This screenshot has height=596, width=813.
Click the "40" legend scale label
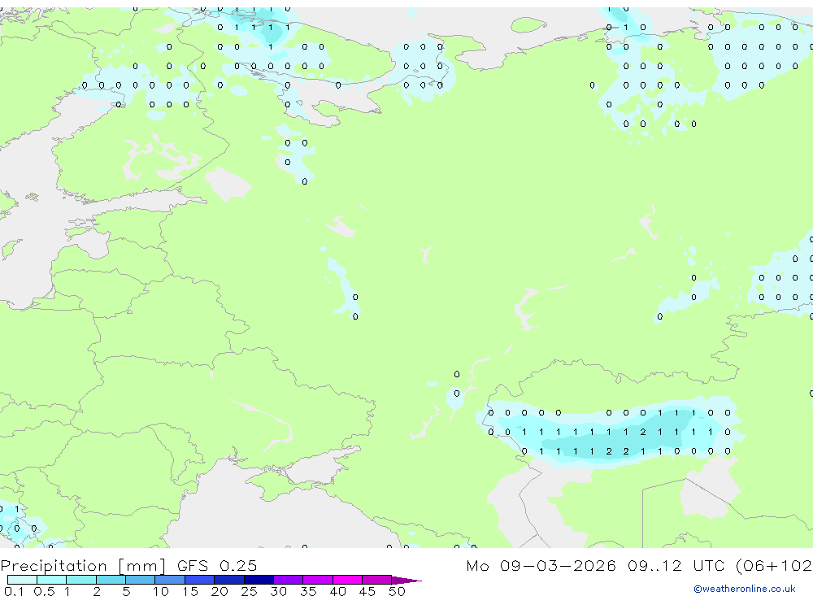pos(337,591)
